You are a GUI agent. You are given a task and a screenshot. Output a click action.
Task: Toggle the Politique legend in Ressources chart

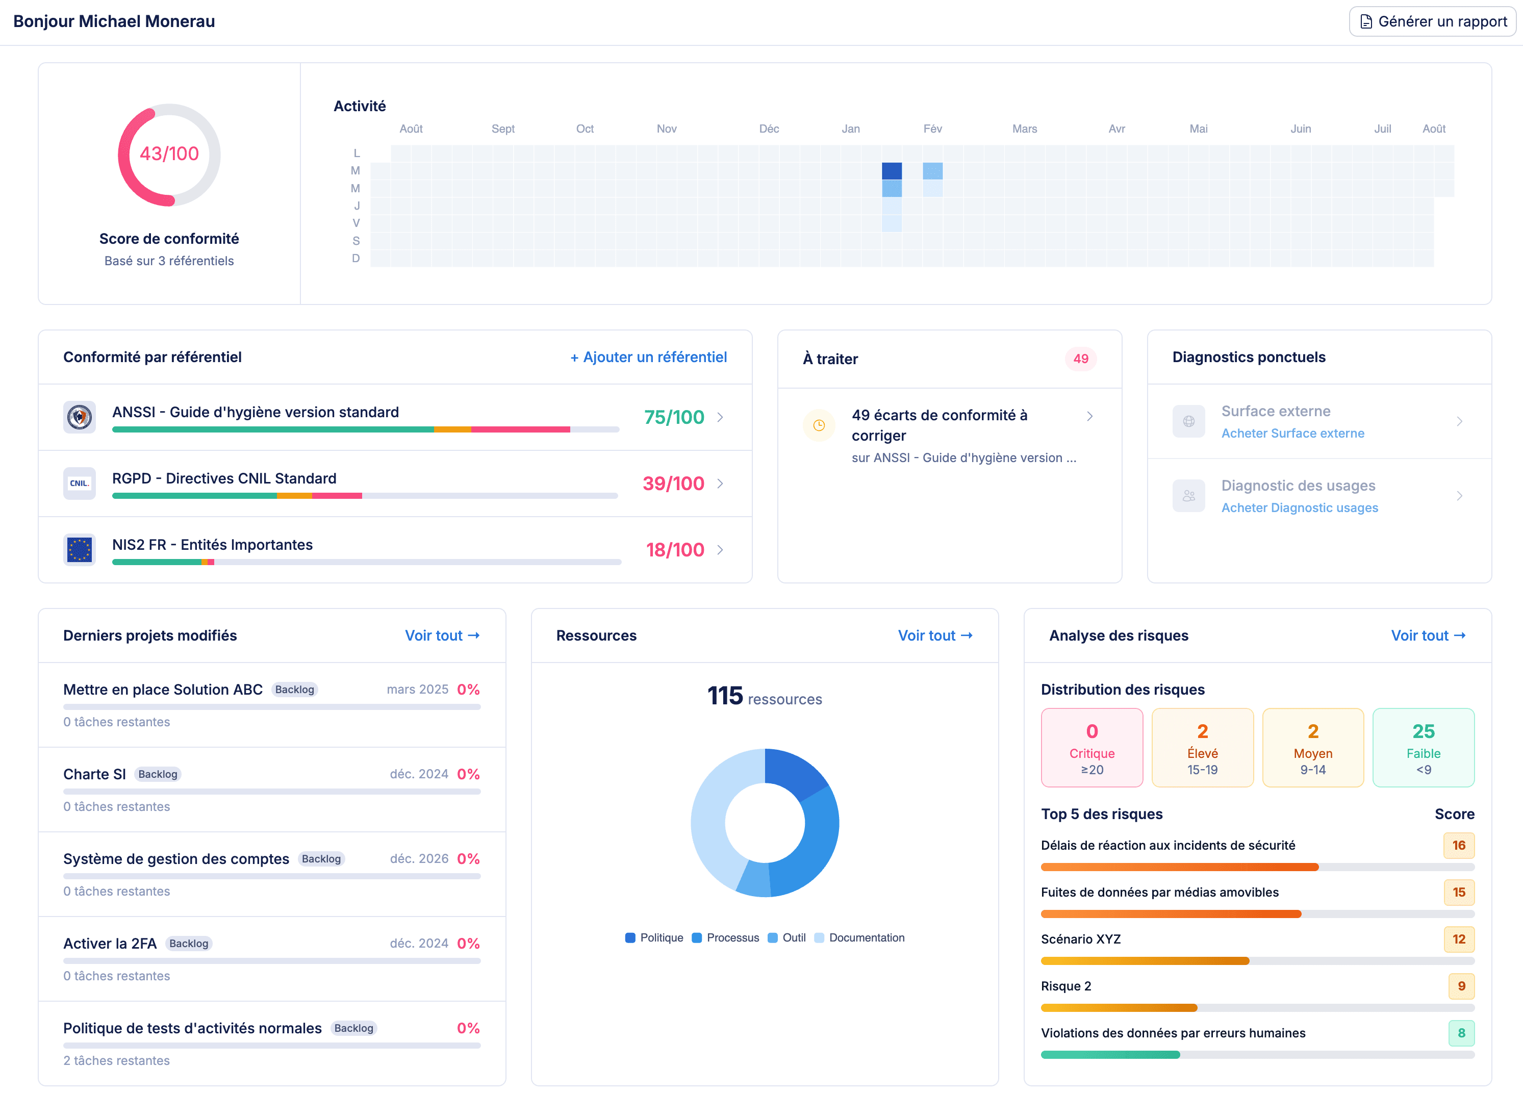654,937
